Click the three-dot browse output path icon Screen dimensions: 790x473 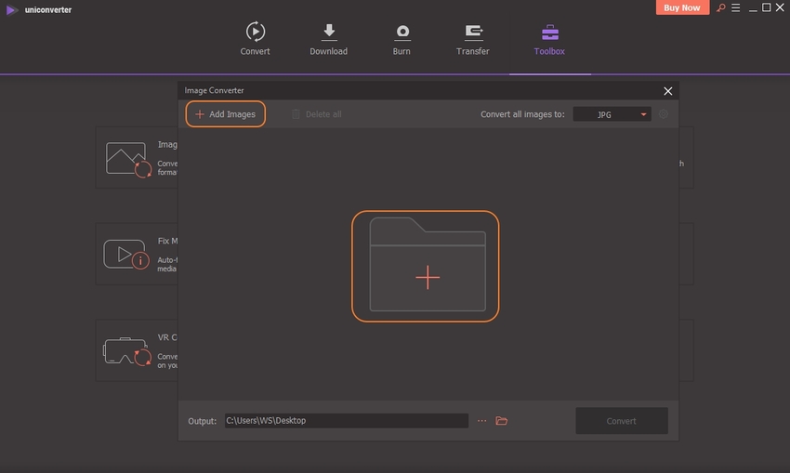click(x=481, y=421)
